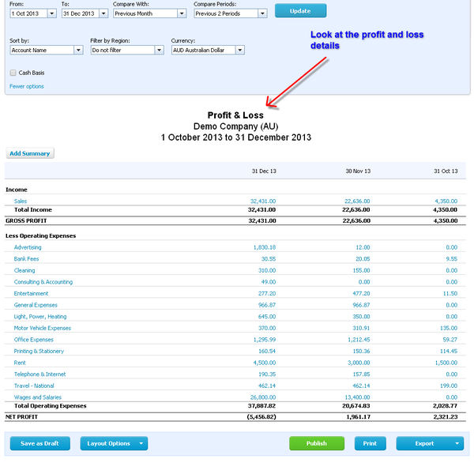Click the Update button
474x474 pixels.
(300, 11)
